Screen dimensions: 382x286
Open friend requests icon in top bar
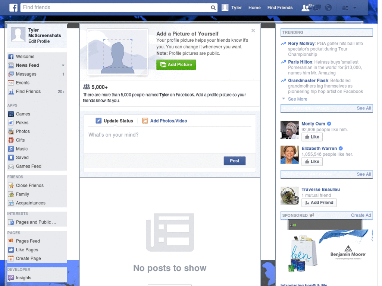pyautogui.click(x=305, y=8)
